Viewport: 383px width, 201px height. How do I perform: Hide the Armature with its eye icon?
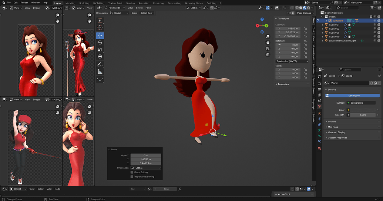click(375, 21)
